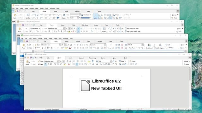
Task: Toggle AutoFilter in the Calc window
Action: pyautogui.click(x=169, y=48)
